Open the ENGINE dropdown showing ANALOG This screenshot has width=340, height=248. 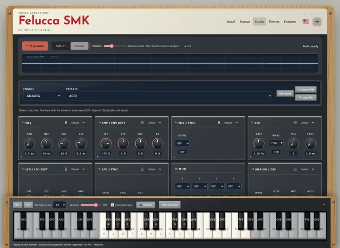coord(42,96)
